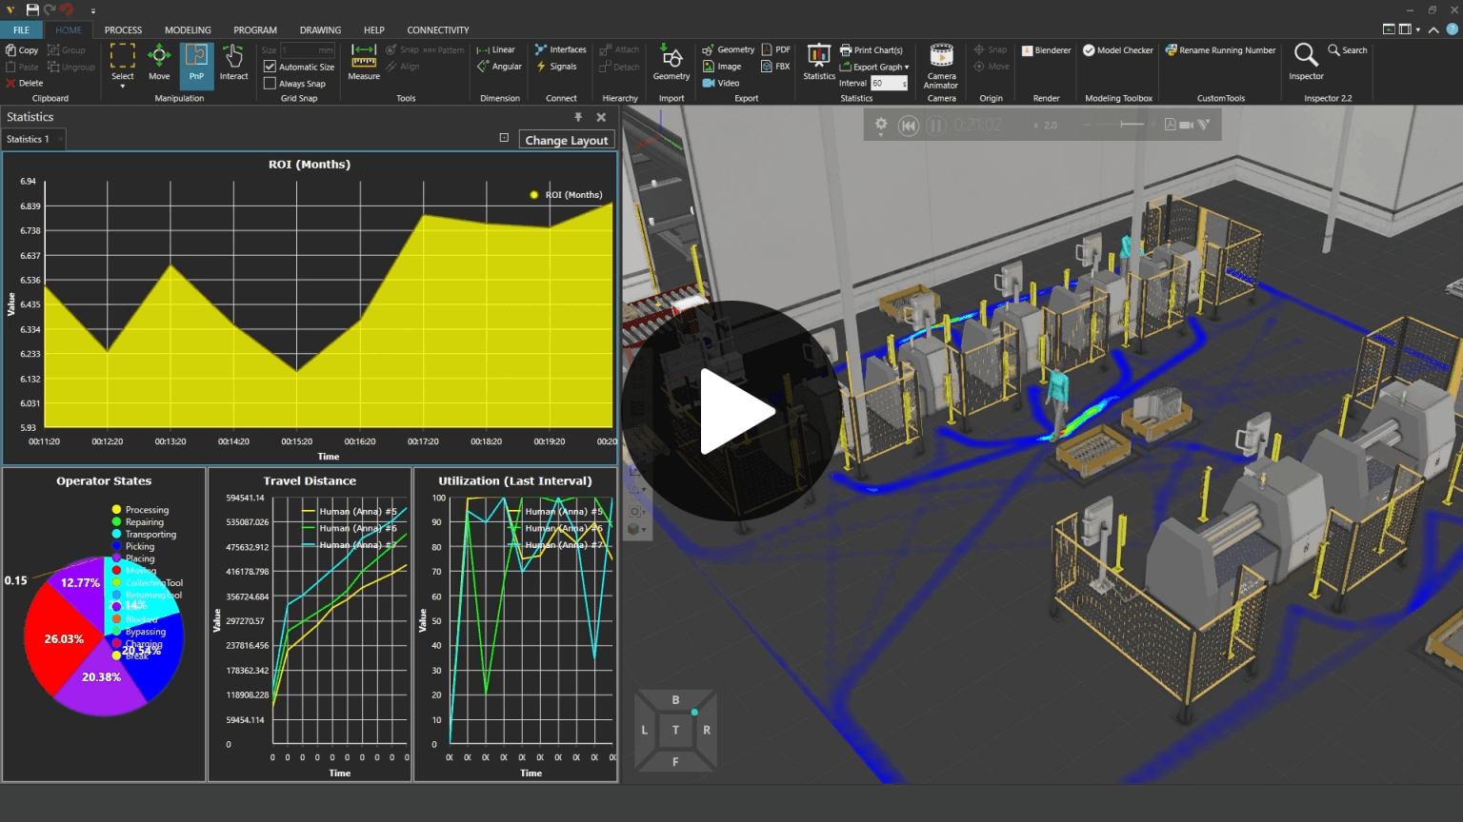Image resolution: width=1463 pixels, height=822 pixels.
Task: Click the Change Layout button
Action: pos(566,140)
